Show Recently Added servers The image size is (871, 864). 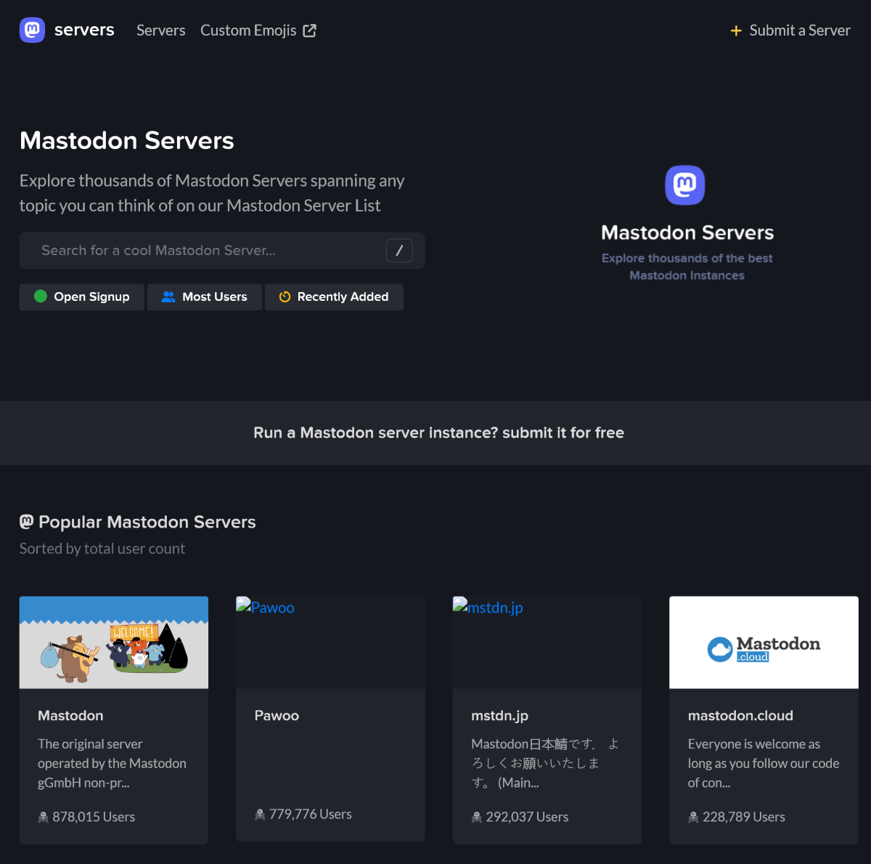pos(334,296)
